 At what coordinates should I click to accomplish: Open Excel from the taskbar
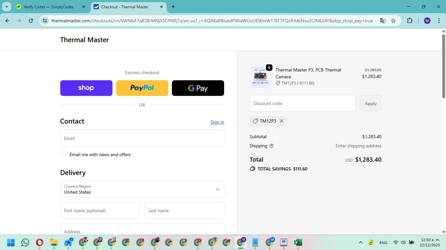[298, 243]
